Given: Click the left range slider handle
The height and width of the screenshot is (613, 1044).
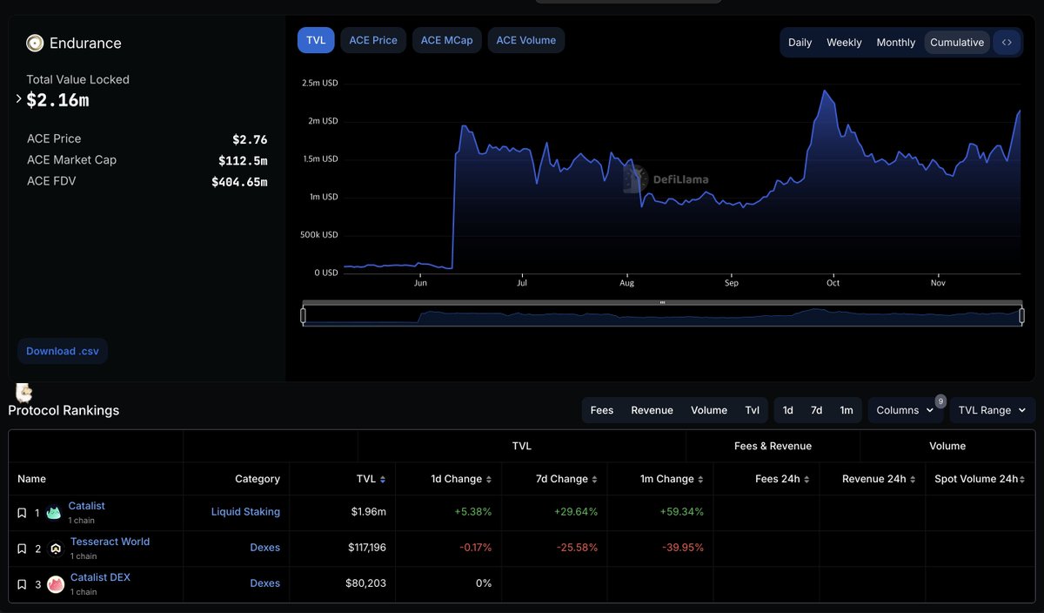Looking at the screenshot, I should pos(304,315).
